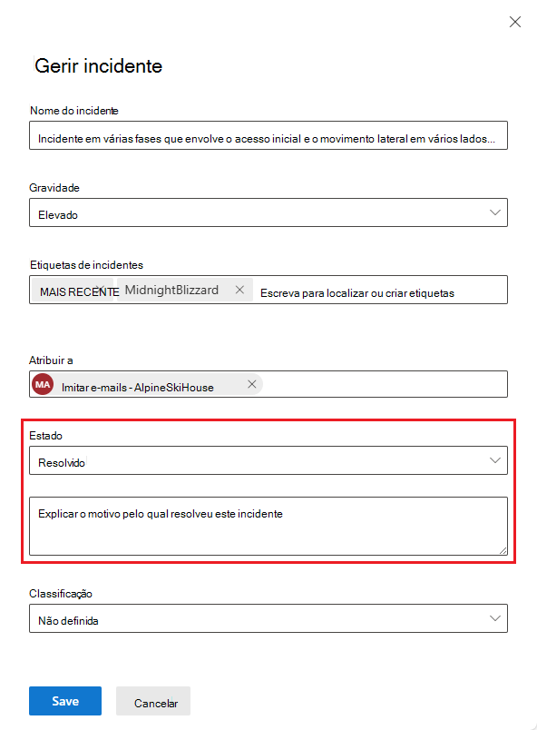The image size is (537, 730).
Task: Click the chevron icon beside Não definida
Action: pyautogui.click(x=496, y=617)
